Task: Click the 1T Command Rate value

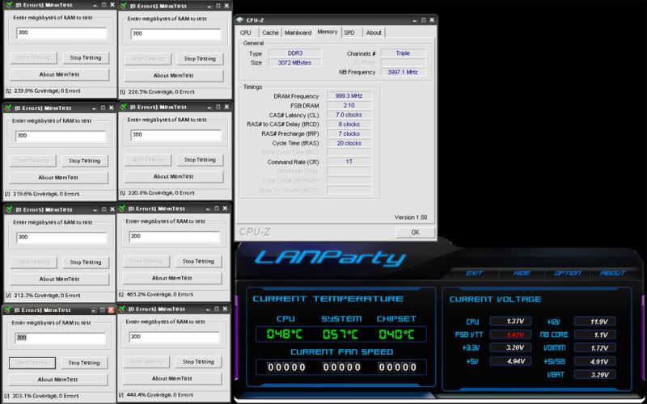Action: pos(349,162)
